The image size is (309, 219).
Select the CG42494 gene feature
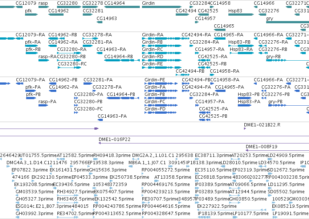tap(183, 15)
